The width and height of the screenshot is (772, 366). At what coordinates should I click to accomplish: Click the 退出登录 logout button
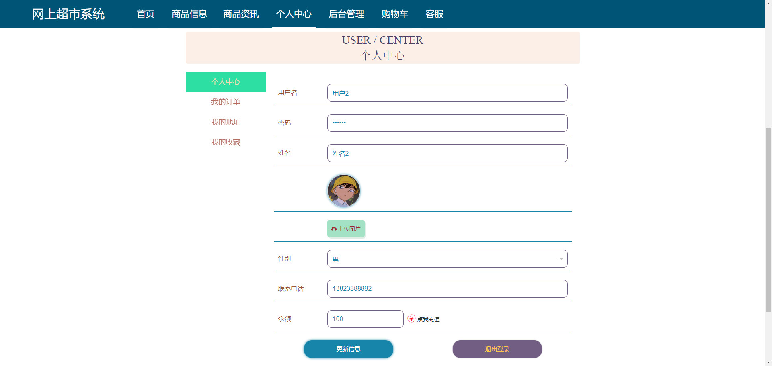click(x=497, y=349)
